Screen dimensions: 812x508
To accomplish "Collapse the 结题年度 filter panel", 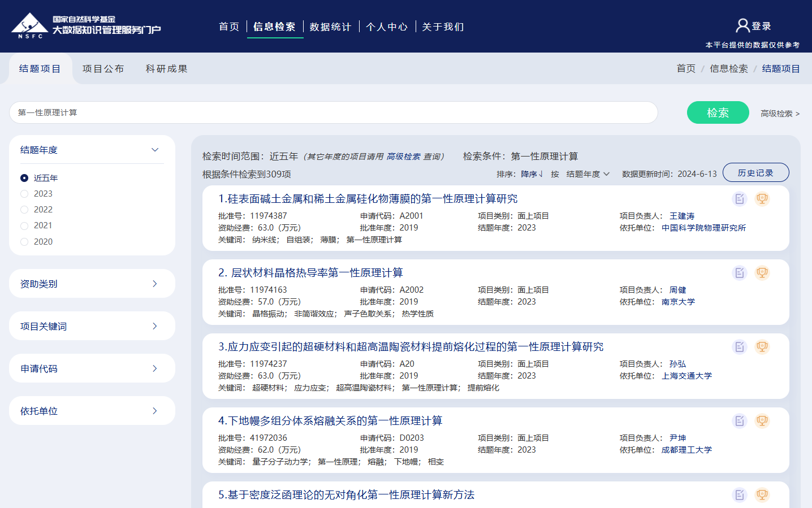I will point(155,150).
